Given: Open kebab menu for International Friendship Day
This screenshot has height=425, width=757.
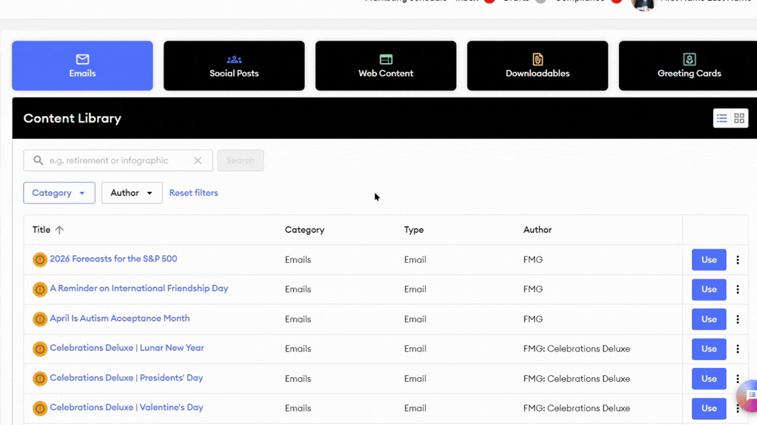Looking at the screenshot, I should [737, 290].
